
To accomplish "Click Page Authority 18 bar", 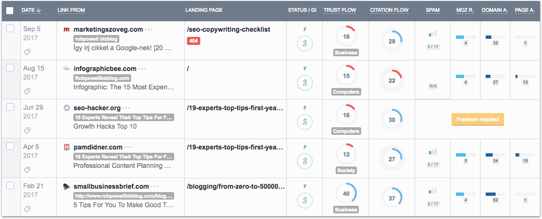I will pyautogui.click(x=525, y=155).
